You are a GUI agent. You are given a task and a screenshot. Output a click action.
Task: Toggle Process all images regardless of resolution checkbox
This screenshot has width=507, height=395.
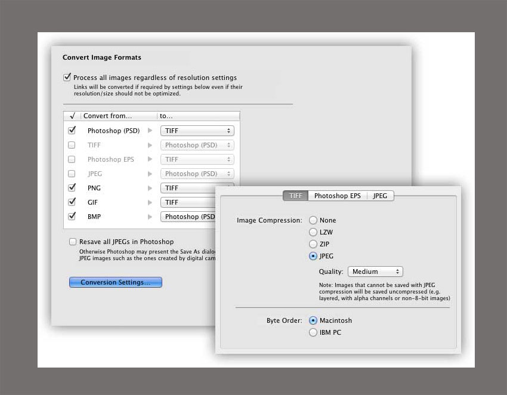(67, 78)
